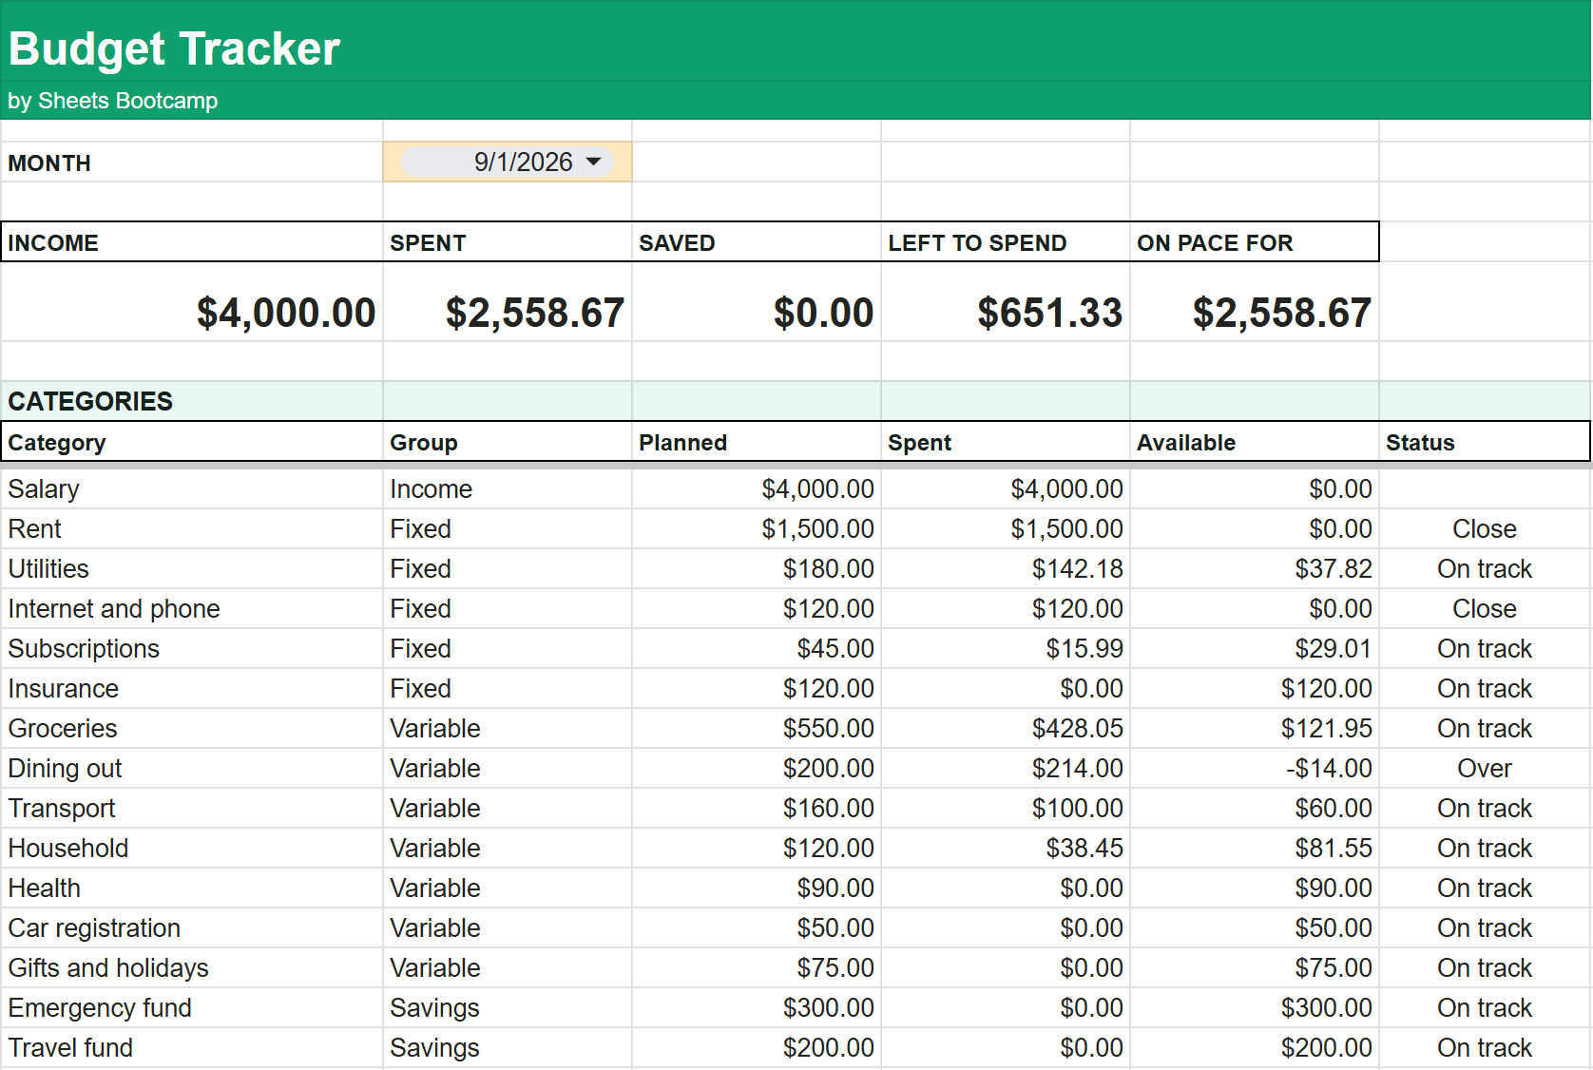Select Emergency fund planned $300.00

[757, 1007]
